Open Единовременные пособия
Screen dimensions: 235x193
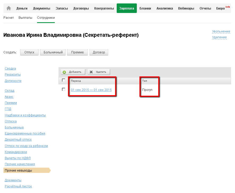pos(25,134)
